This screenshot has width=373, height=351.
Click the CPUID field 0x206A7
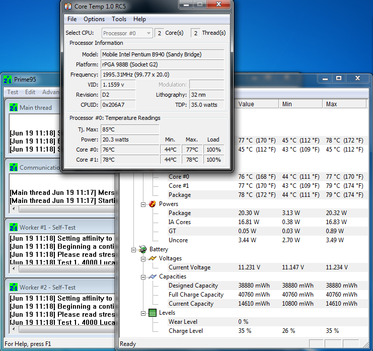118,105
